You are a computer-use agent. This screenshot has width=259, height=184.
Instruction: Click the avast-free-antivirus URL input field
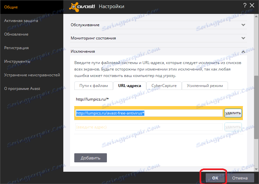pos(149,113)
